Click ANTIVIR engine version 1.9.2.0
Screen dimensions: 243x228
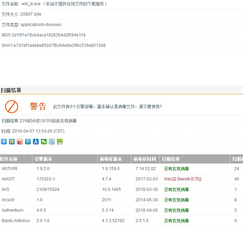tap(43, 168)
